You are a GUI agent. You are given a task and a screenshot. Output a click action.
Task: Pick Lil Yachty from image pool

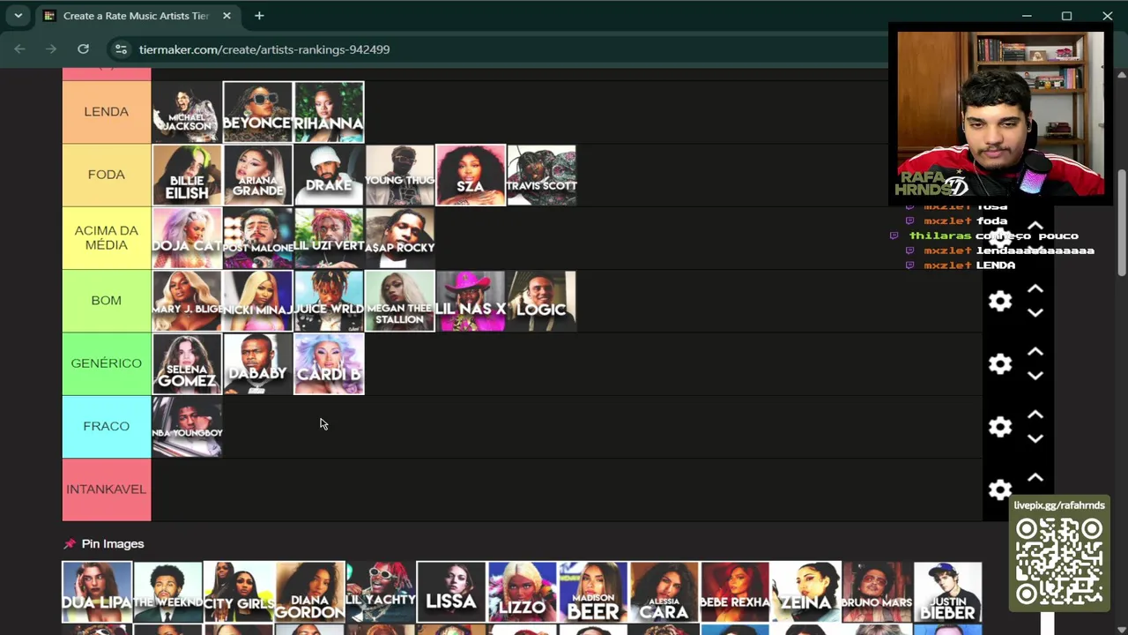tap(381, 592)
